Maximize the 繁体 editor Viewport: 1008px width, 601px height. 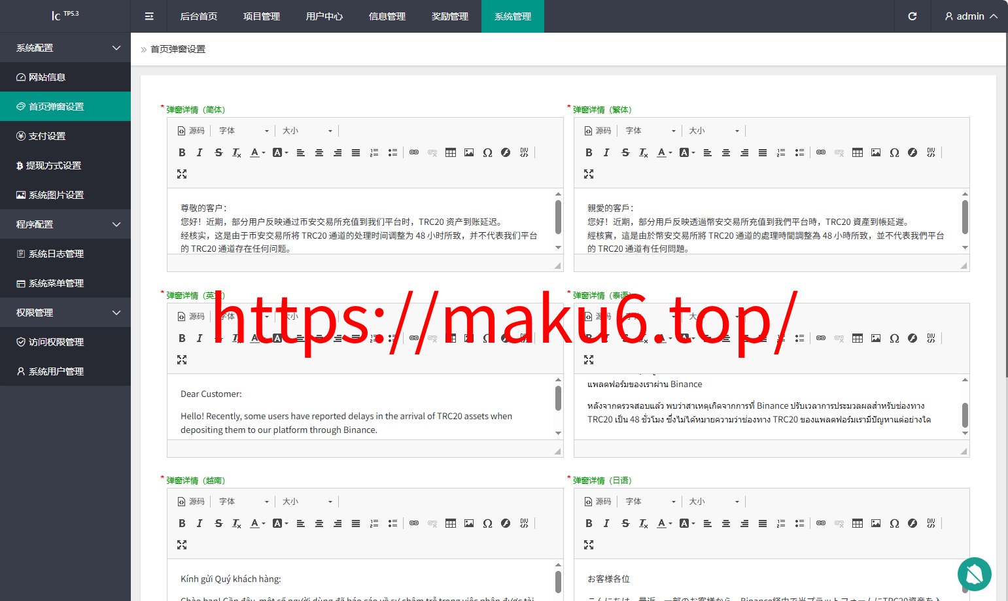(x=589, y=174)
